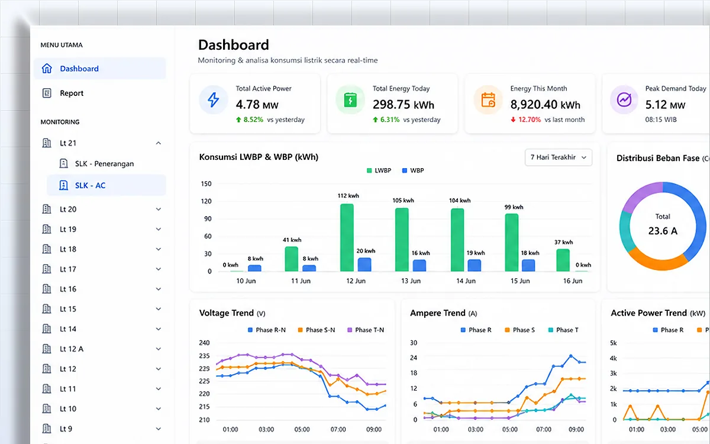Expand the Lt 14 floor chevron
The image size is (710, 444).
(158, 329)
